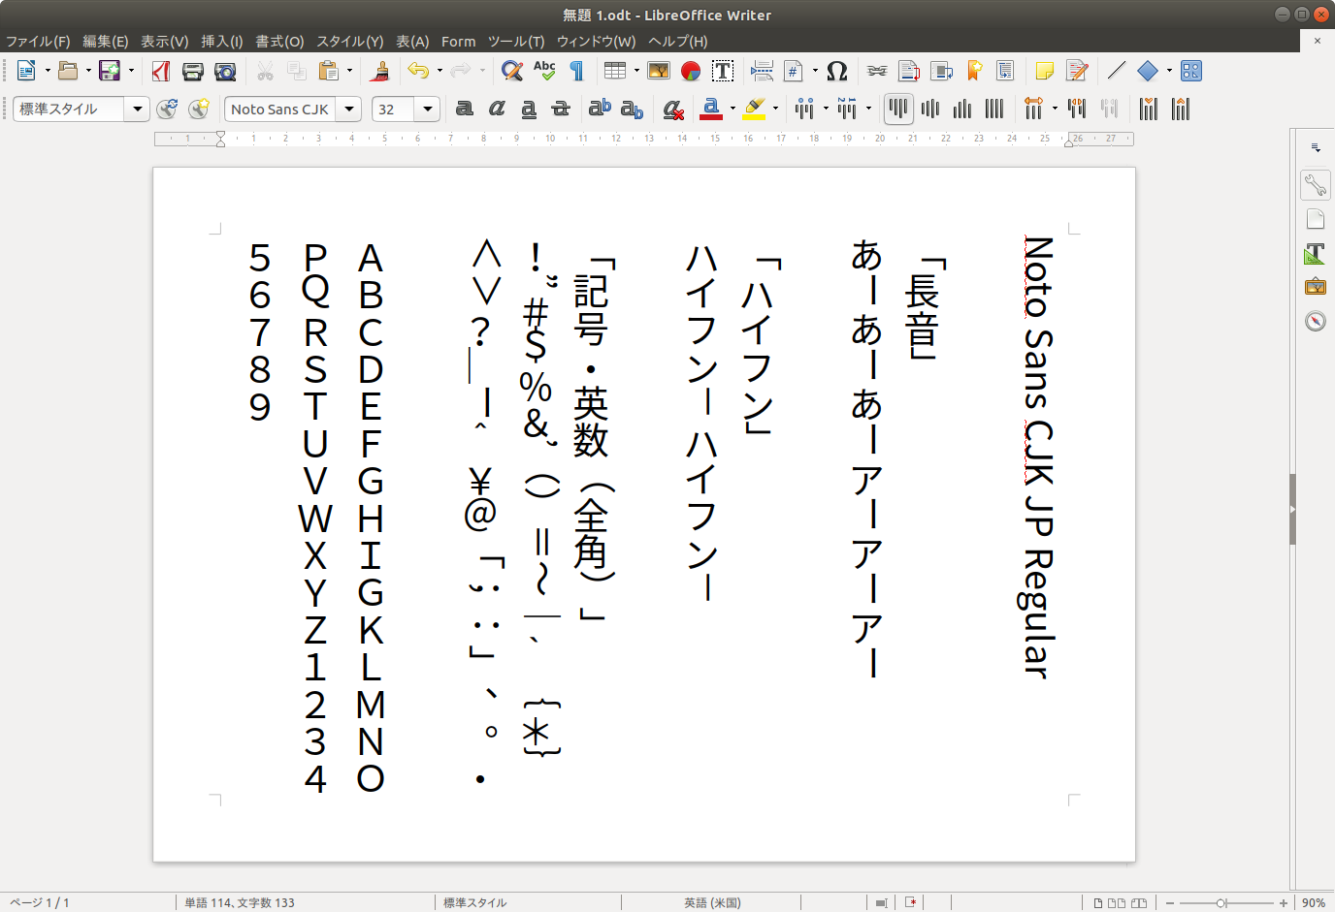
Task: Click the Open folder icon
Action: [67, 71]
